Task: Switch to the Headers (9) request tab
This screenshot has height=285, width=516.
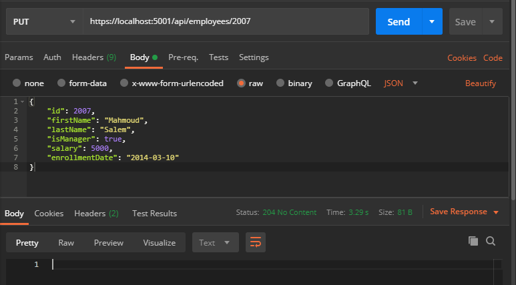Action: click(x=94, y=57)
